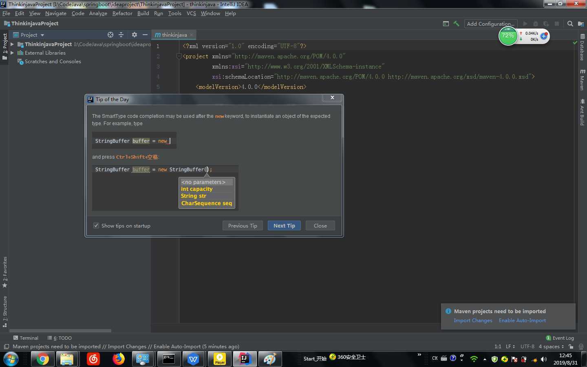Open the Maven tool window
Viewport: 587px width, 367px height.
[582, 80]
